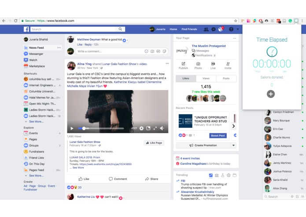Screen dimensions: 306x217
Task: Open Create Promotion dropdown arrow
Action: pos(233,145)
